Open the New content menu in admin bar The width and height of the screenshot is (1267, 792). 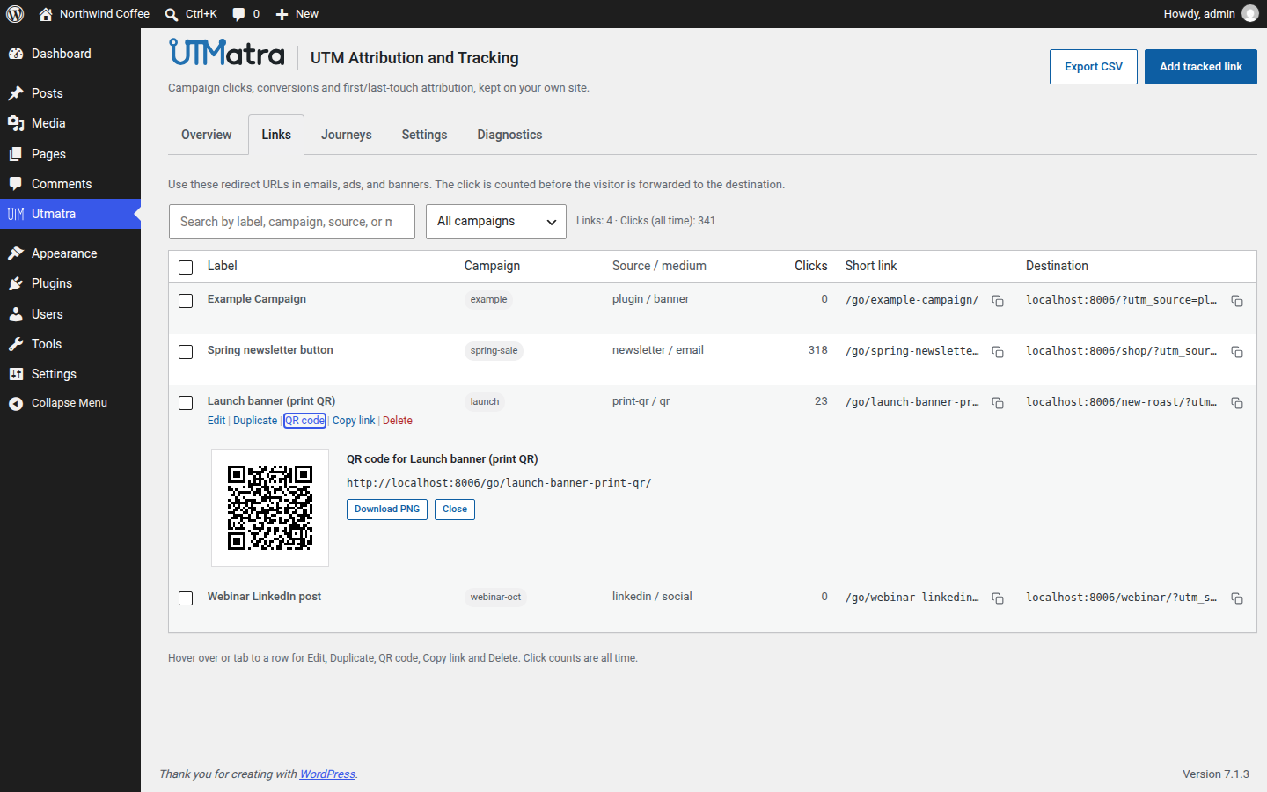297,14
